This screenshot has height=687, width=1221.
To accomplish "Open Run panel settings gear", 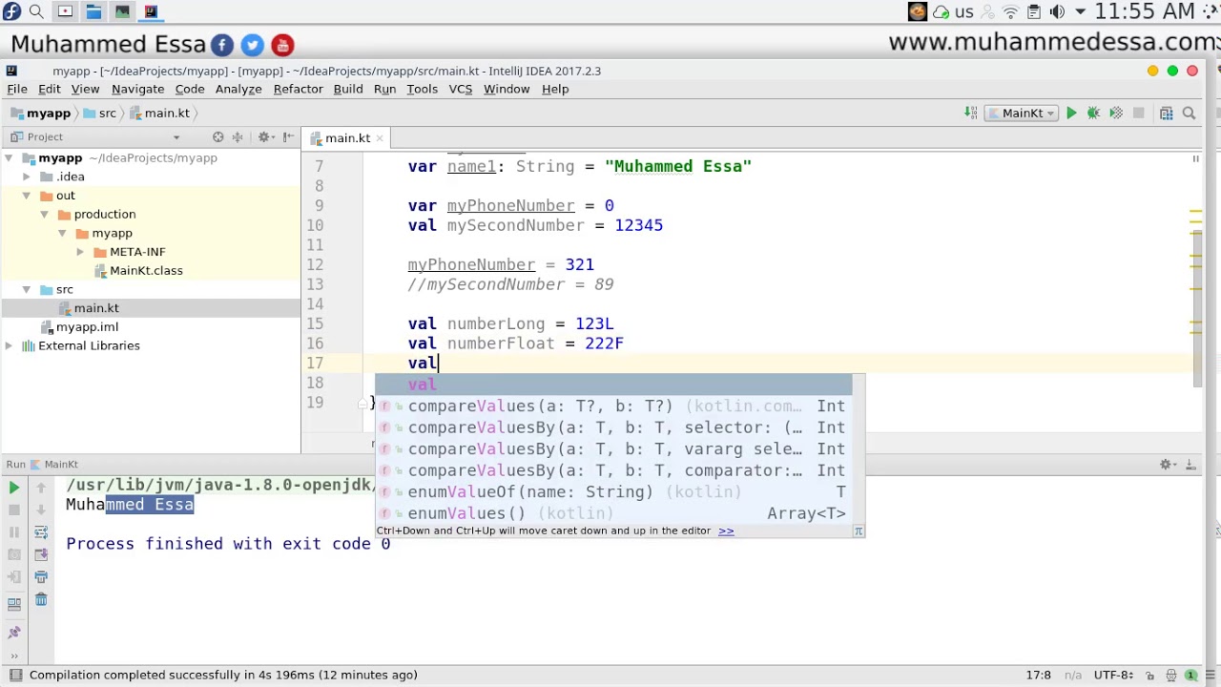I will pos(1167,465).
